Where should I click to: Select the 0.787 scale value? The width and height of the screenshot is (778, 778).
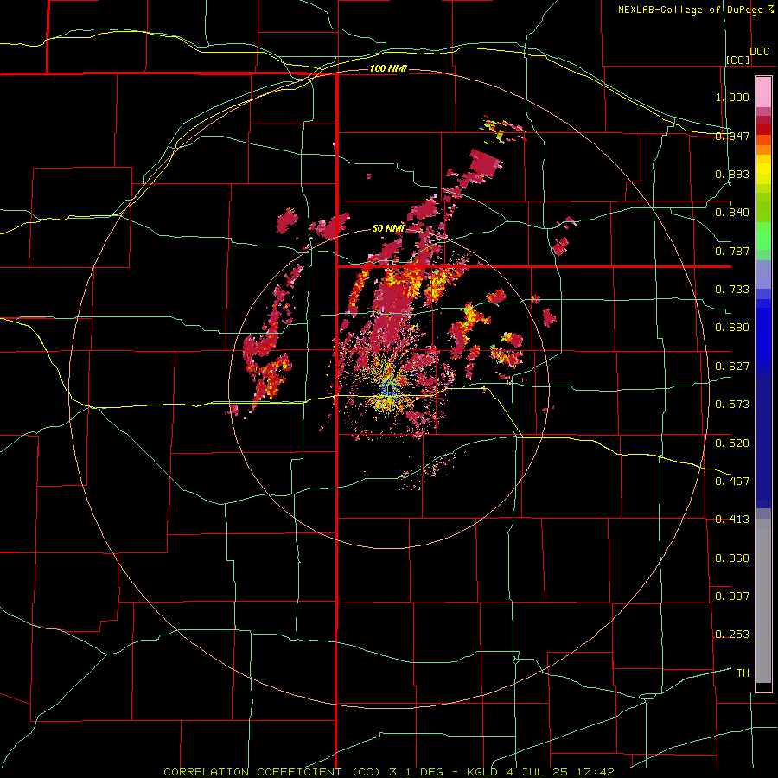coord(732,251)
